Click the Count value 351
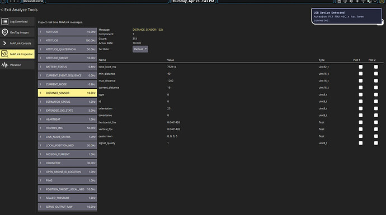Image resolution: width=386 pixels, height=215 pixels. [x=135, y=39]
